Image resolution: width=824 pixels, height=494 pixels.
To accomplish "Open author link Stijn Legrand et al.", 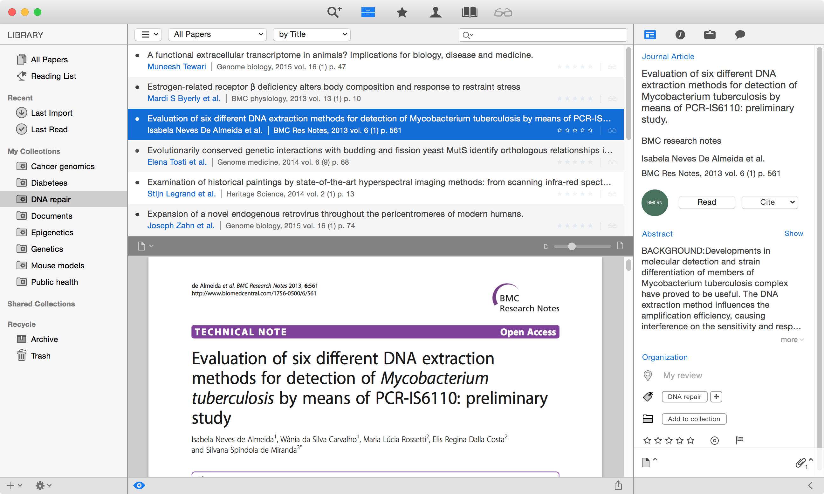I will 182,194.
